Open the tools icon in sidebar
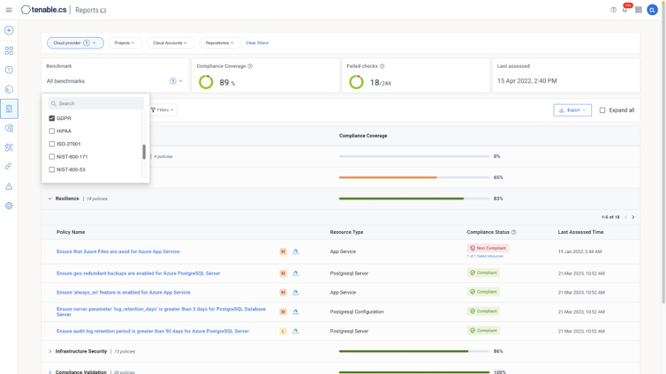Screen dimensions: 666x374 [x=9, y=147]
